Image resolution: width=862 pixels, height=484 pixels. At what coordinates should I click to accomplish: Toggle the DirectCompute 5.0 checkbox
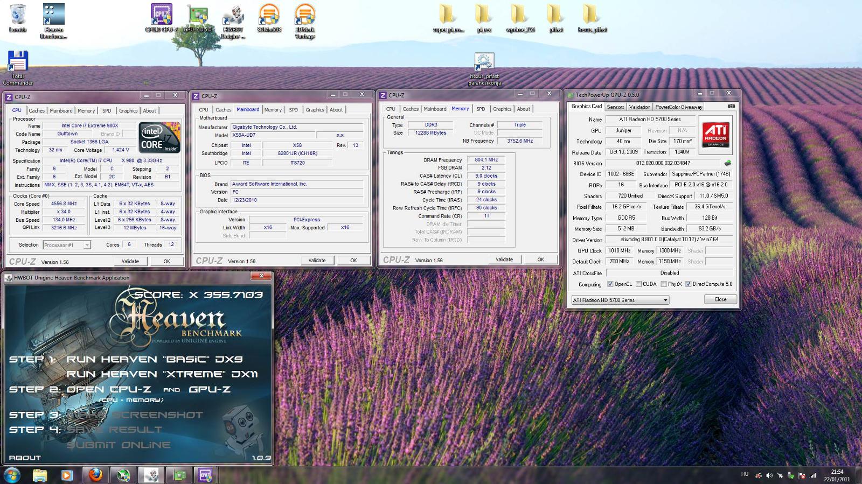[x=688, y=284]
